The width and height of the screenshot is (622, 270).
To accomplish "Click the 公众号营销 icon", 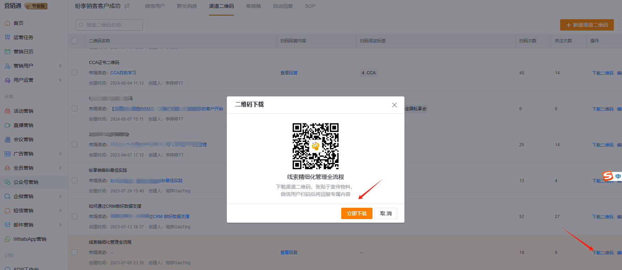I will [x=7, y=182].
